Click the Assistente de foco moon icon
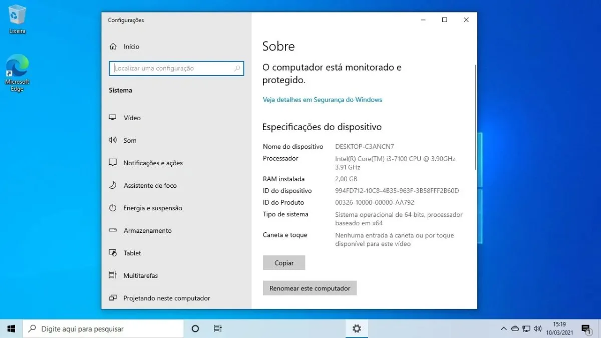Screen dimensions: 601x338 [x=113, y=185]
